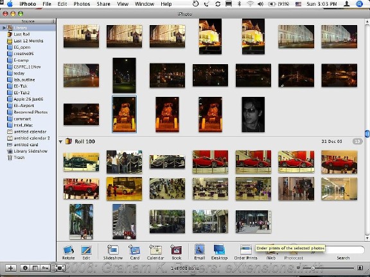
Task: Click the battery status indicator
Action: pos(279,4)
